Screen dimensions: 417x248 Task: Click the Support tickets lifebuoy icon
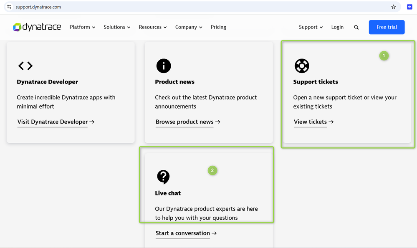point(301,66)
